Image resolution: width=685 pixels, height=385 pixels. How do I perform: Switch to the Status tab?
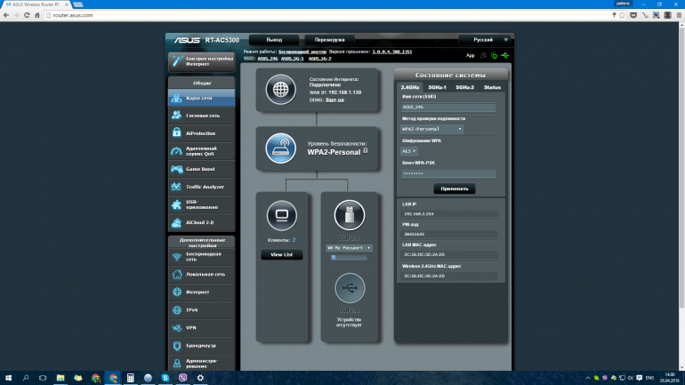[492, 87]
